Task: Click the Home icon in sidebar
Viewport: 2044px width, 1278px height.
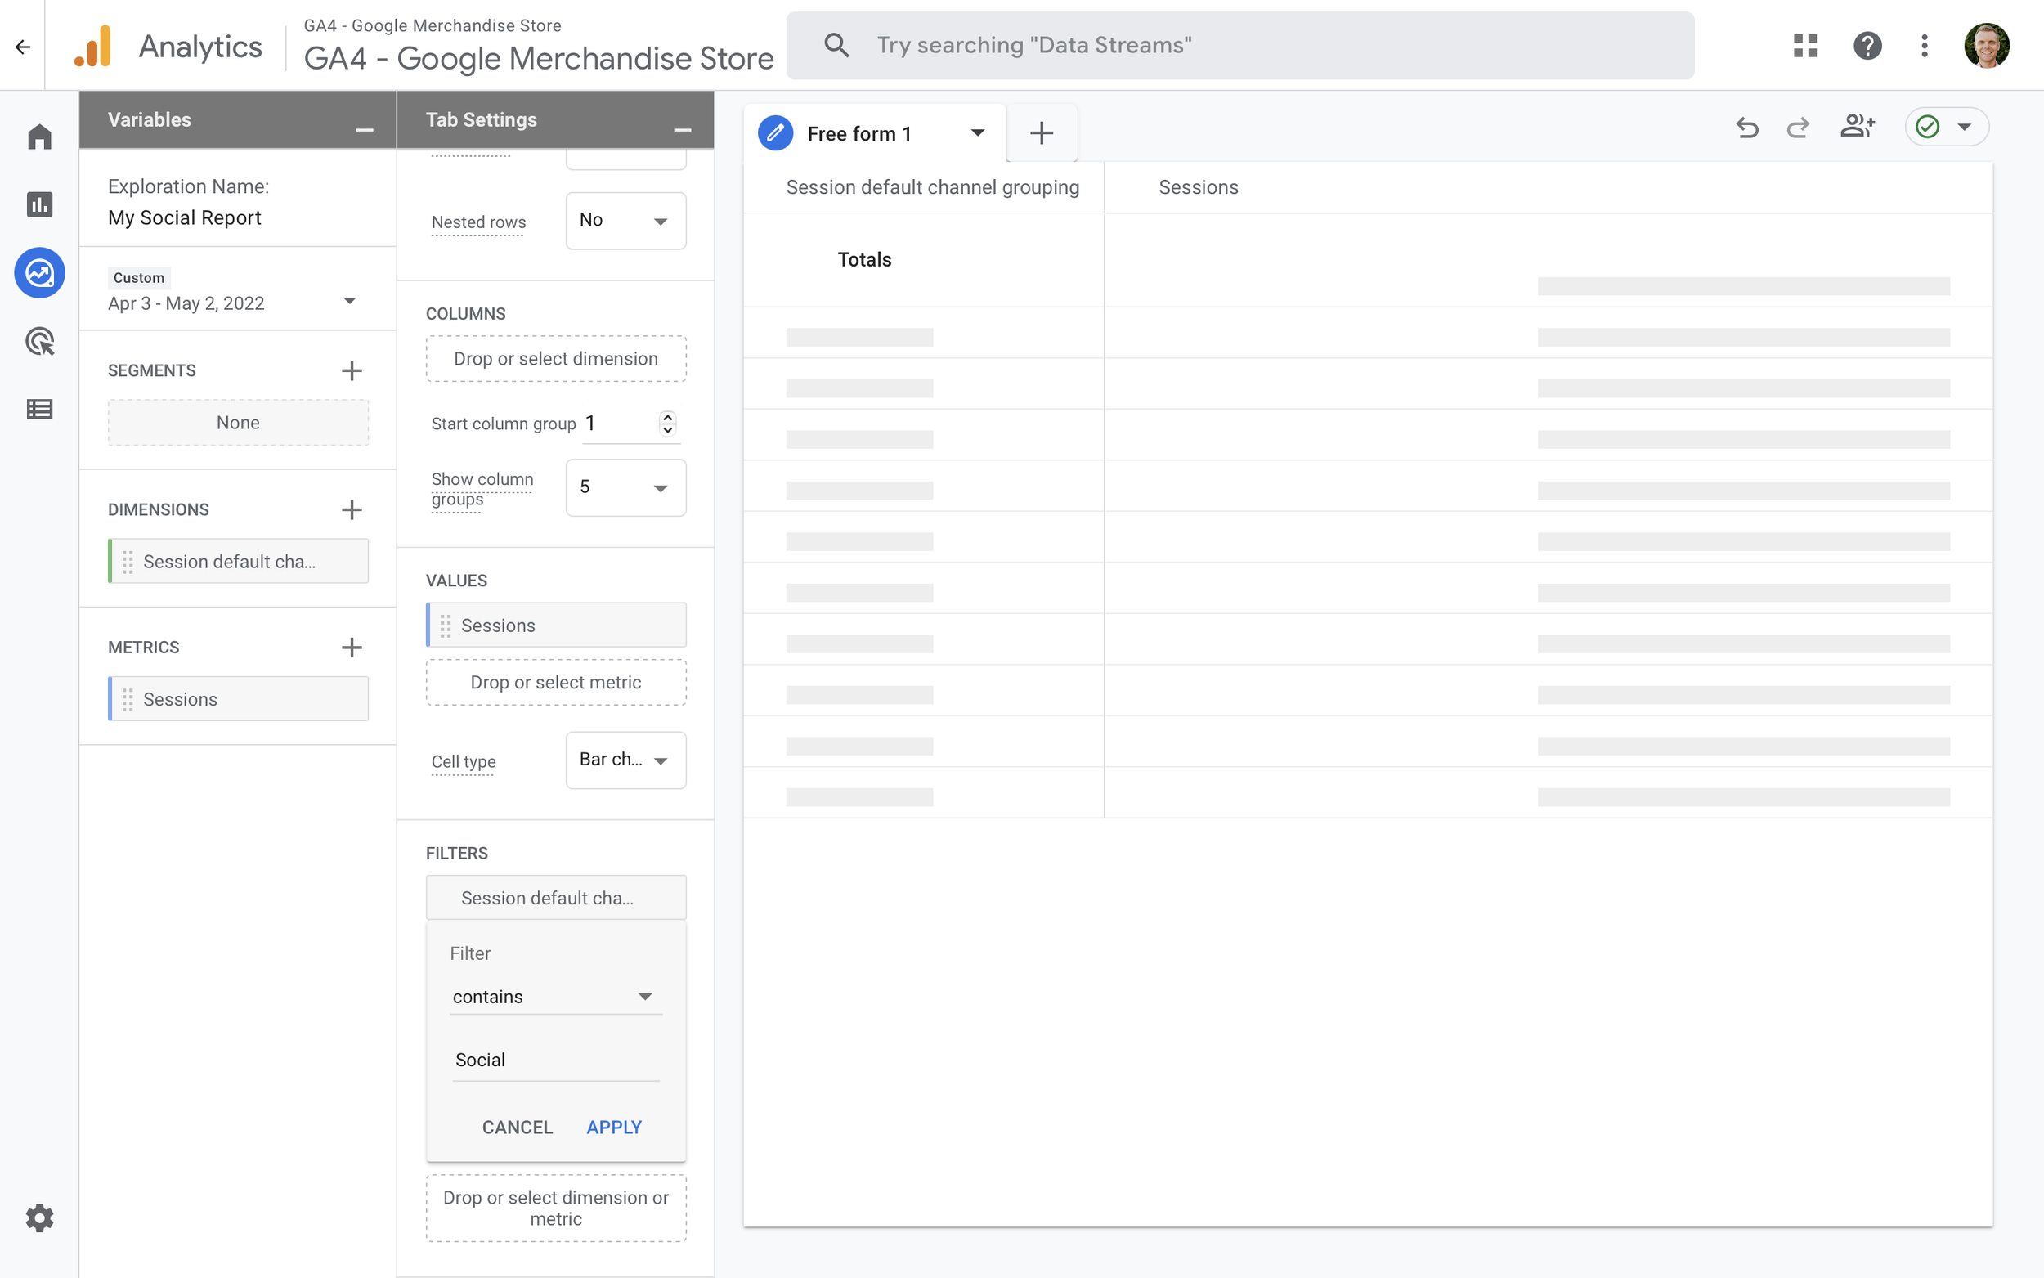Action: click(39, 136)
